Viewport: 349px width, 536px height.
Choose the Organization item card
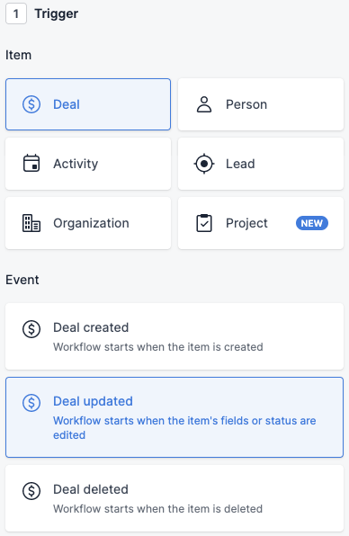(x=88, y=223)
